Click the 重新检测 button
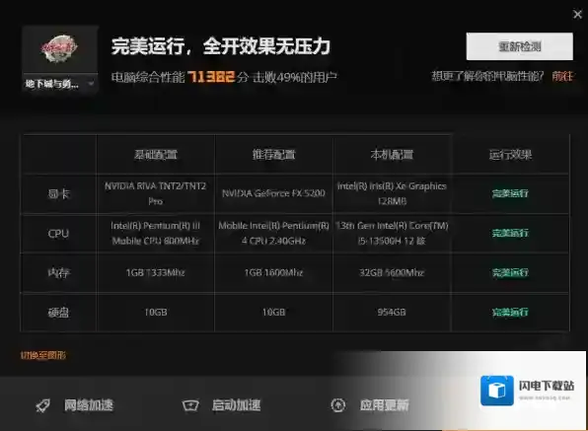 (519, 46)
